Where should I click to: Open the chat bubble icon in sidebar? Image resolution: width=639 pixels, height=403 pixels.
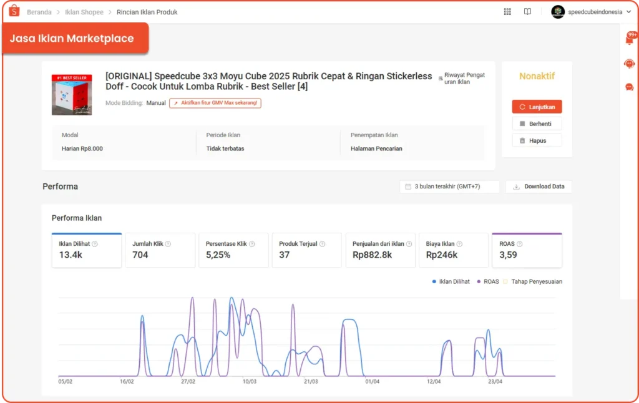(629, 87)
